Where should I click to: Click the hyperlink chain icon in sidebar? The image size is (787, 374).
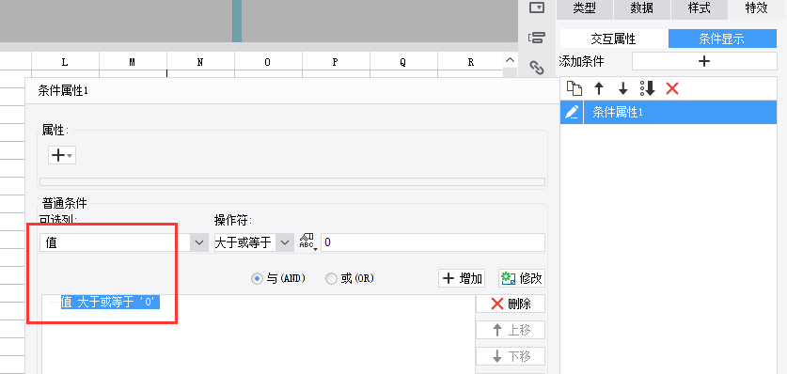[537, 68]
